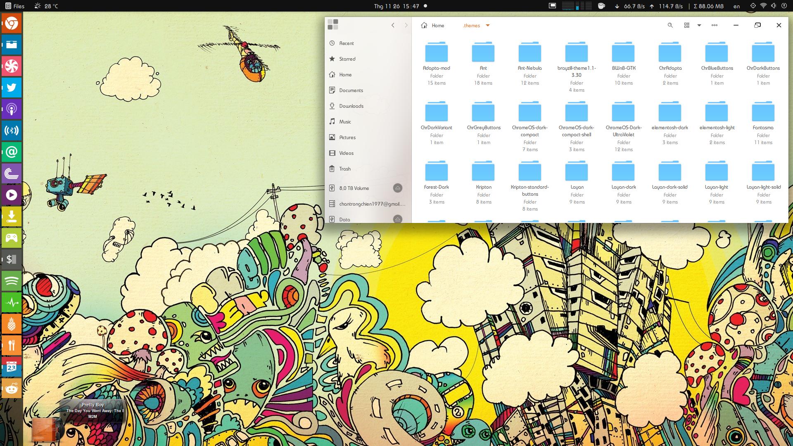793x446 pixels.
Task: Open Pictures in the sidebar
Action: pos(368,138)
